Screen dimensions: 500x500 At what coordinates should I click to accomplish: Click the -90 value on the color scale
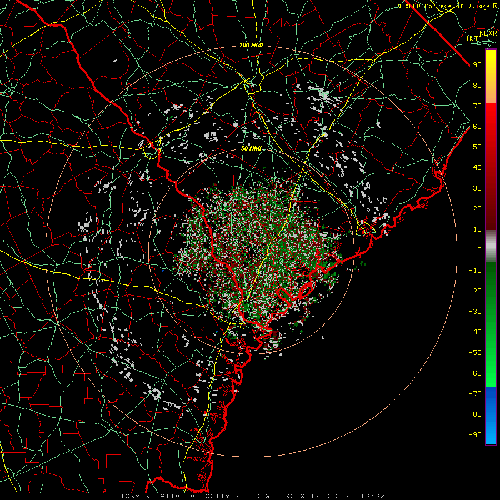pyautogui.click(x=475, y=435)
